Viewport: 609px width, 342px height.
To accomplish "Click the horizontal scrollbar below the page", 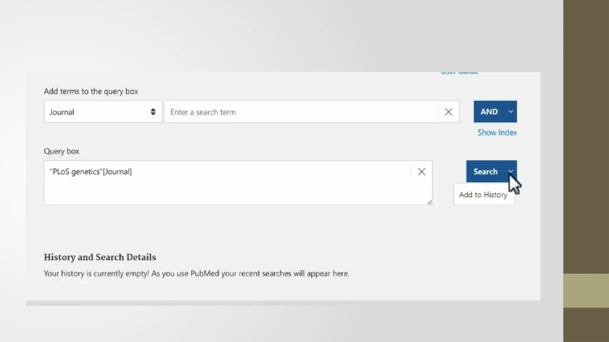I will coord(282,303).
